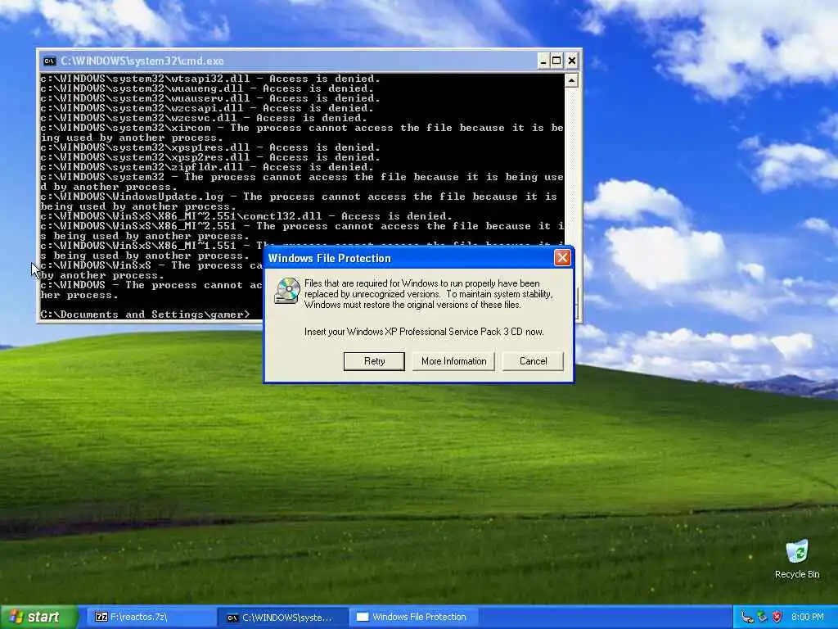Click the cmd icon on taskbar button
This screenshot has width=838, height=629.
click(x=232, y=618)
